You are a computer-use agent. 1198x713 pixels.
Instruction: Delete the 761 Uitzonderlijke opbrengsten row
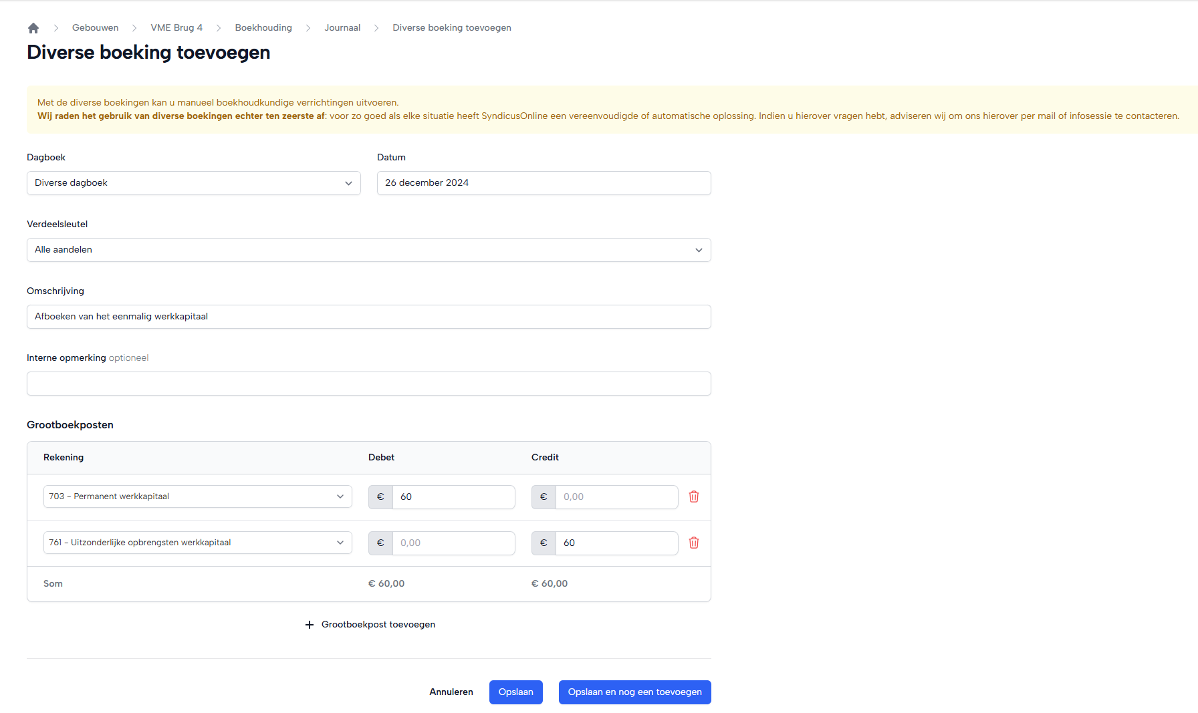pyautogui.click(x=694, y=543)
